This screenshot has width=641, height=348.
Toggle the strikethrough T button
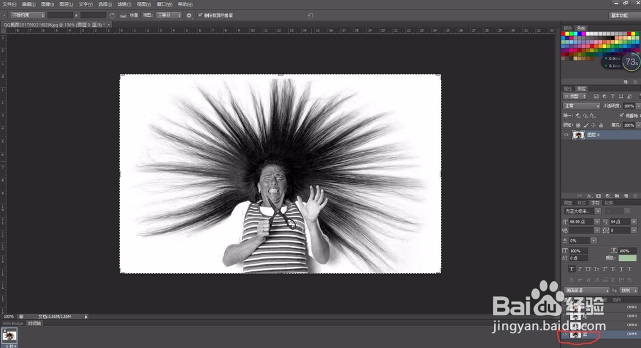pos(629,269)
